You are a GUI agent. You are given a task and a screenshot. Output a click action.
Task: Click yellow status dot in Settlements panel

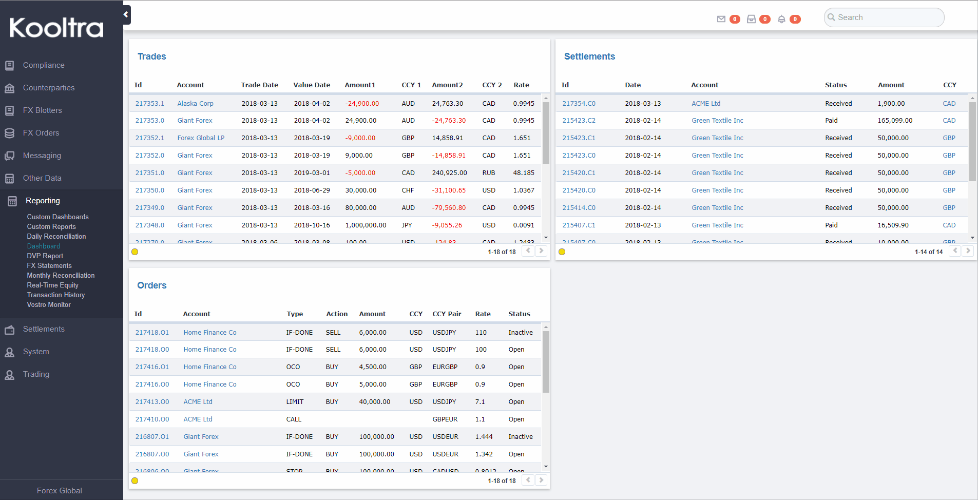point(562,252)
